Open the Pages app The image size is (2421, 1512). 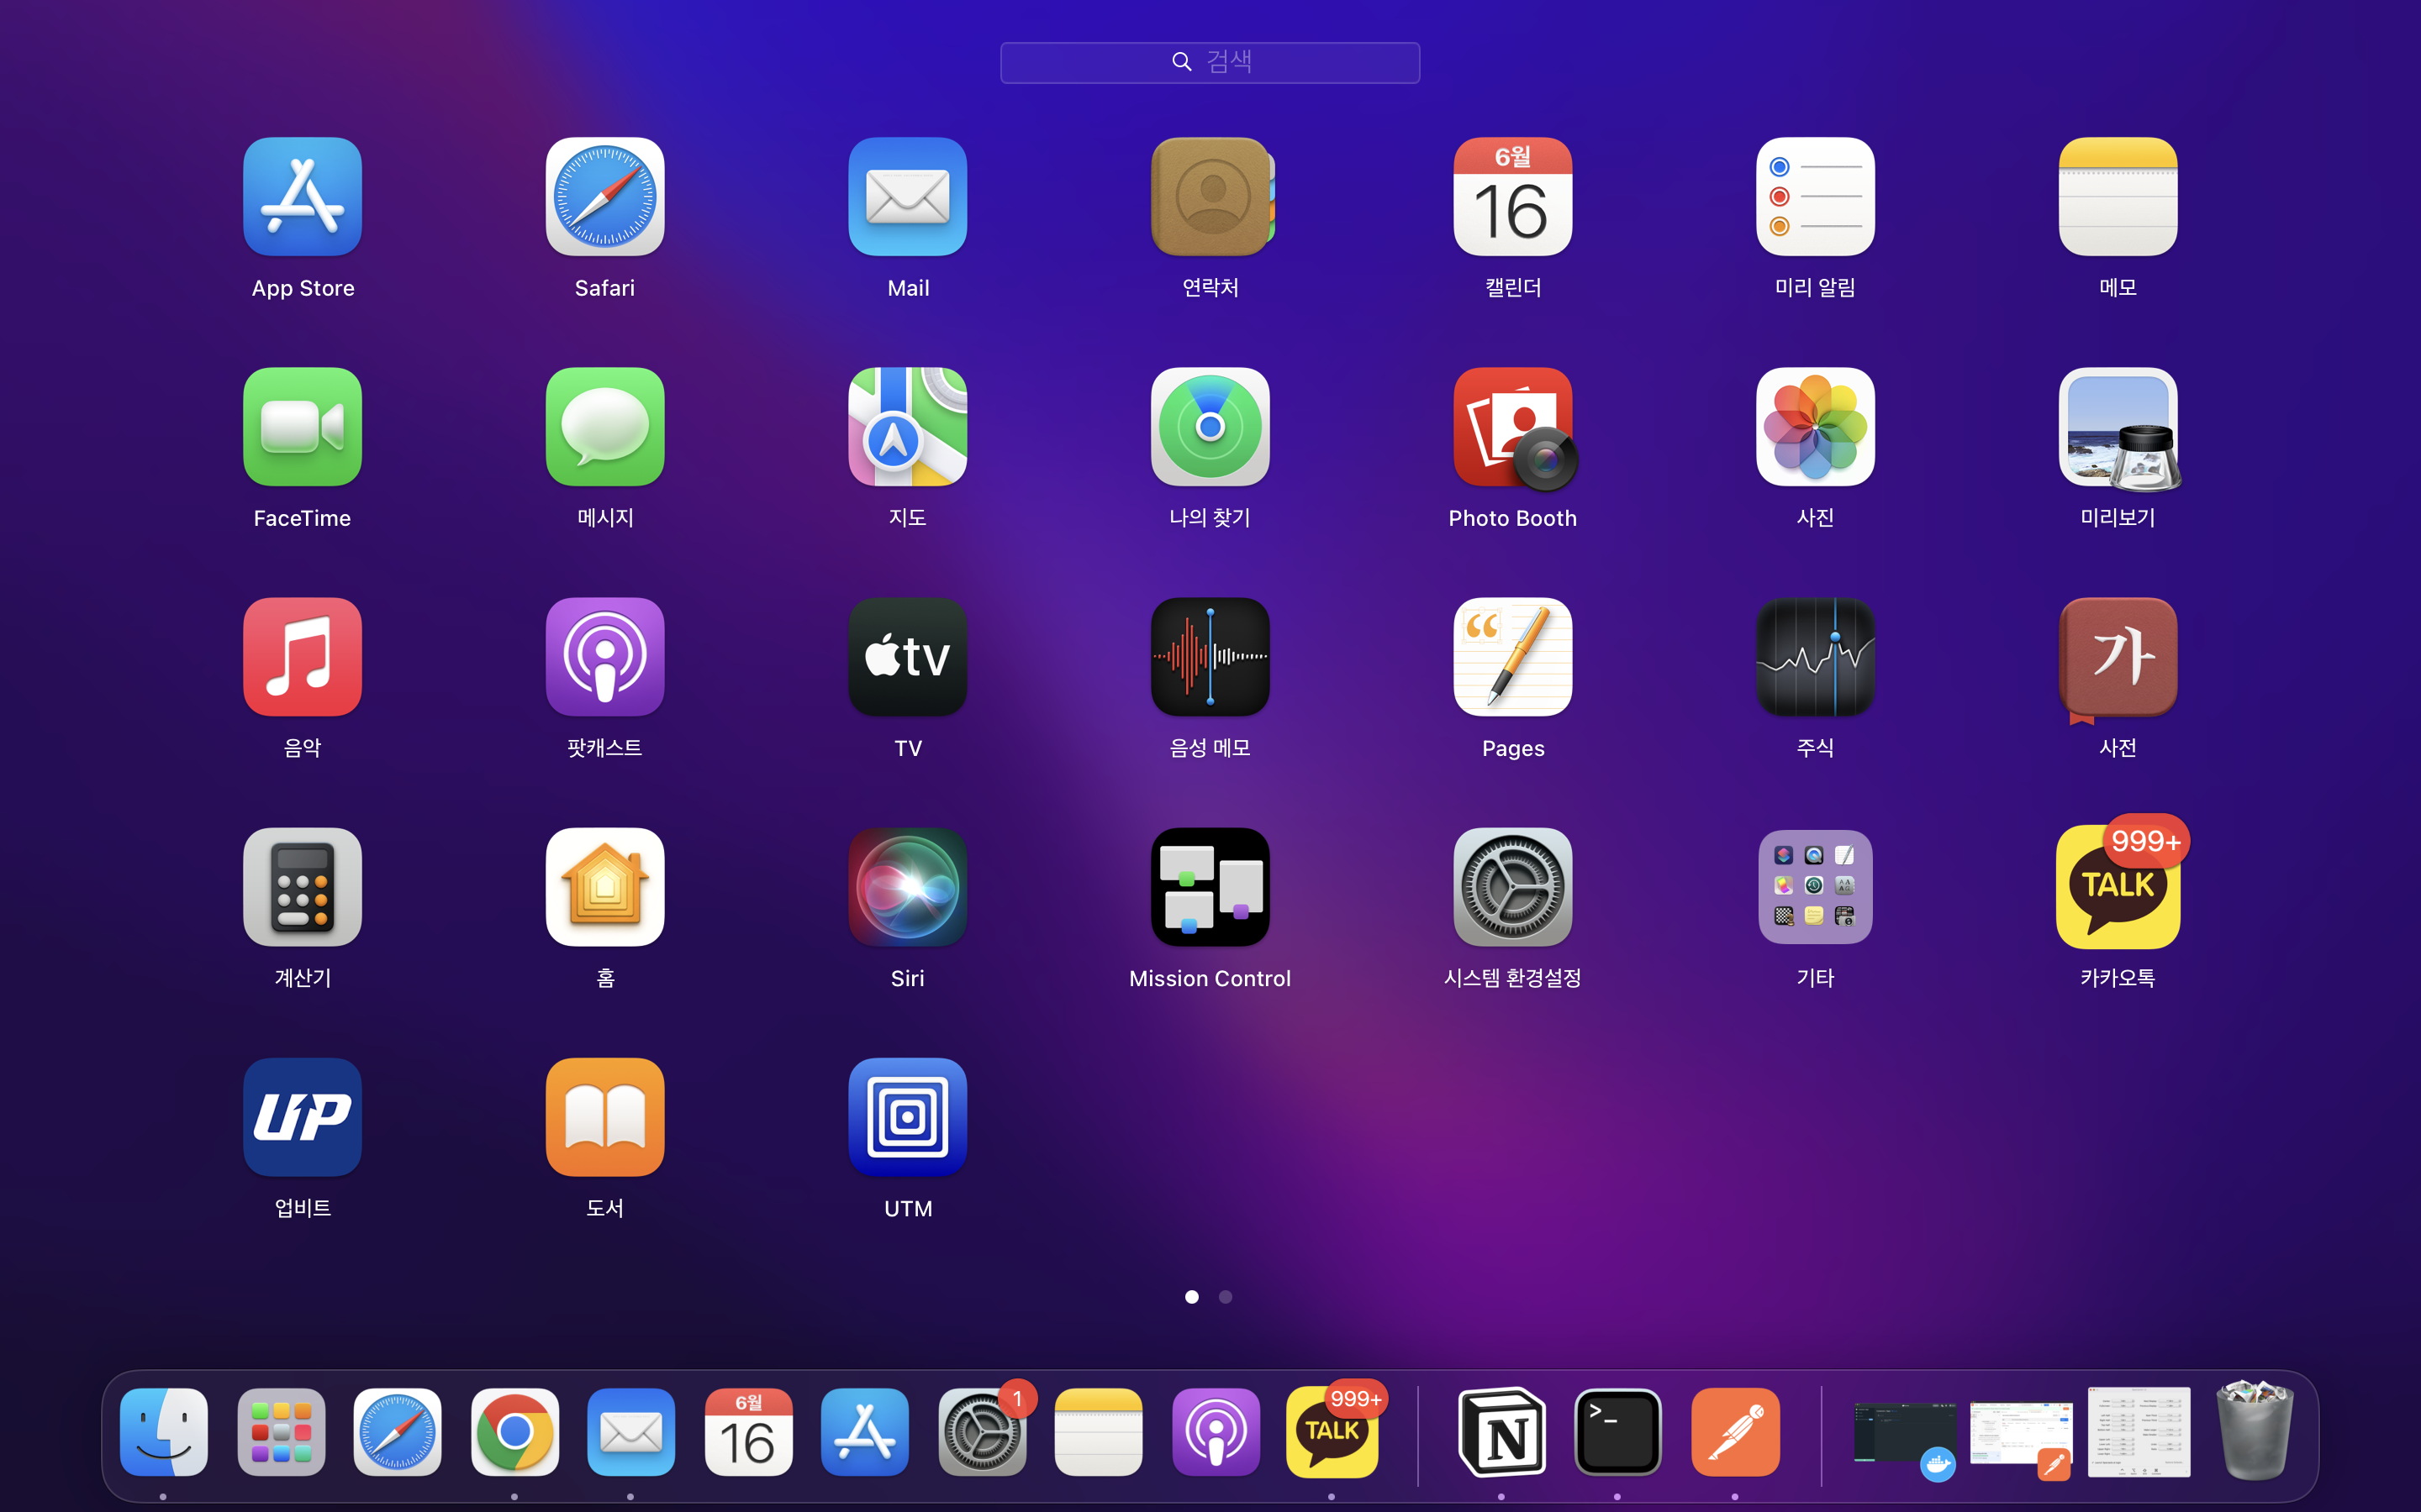coord(1512,657)
